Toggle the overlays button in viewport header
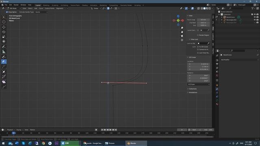This screenshot has height=146, width=260. [x=192, y=9]
